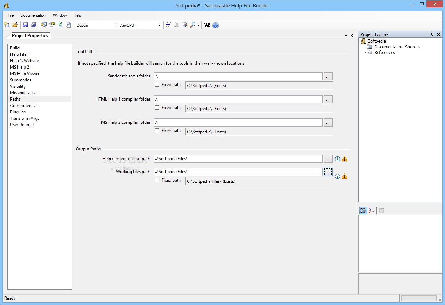445x305 pixels.
Task: Select Softpedia root node in Project Explorer
Action: pos(377,41)
